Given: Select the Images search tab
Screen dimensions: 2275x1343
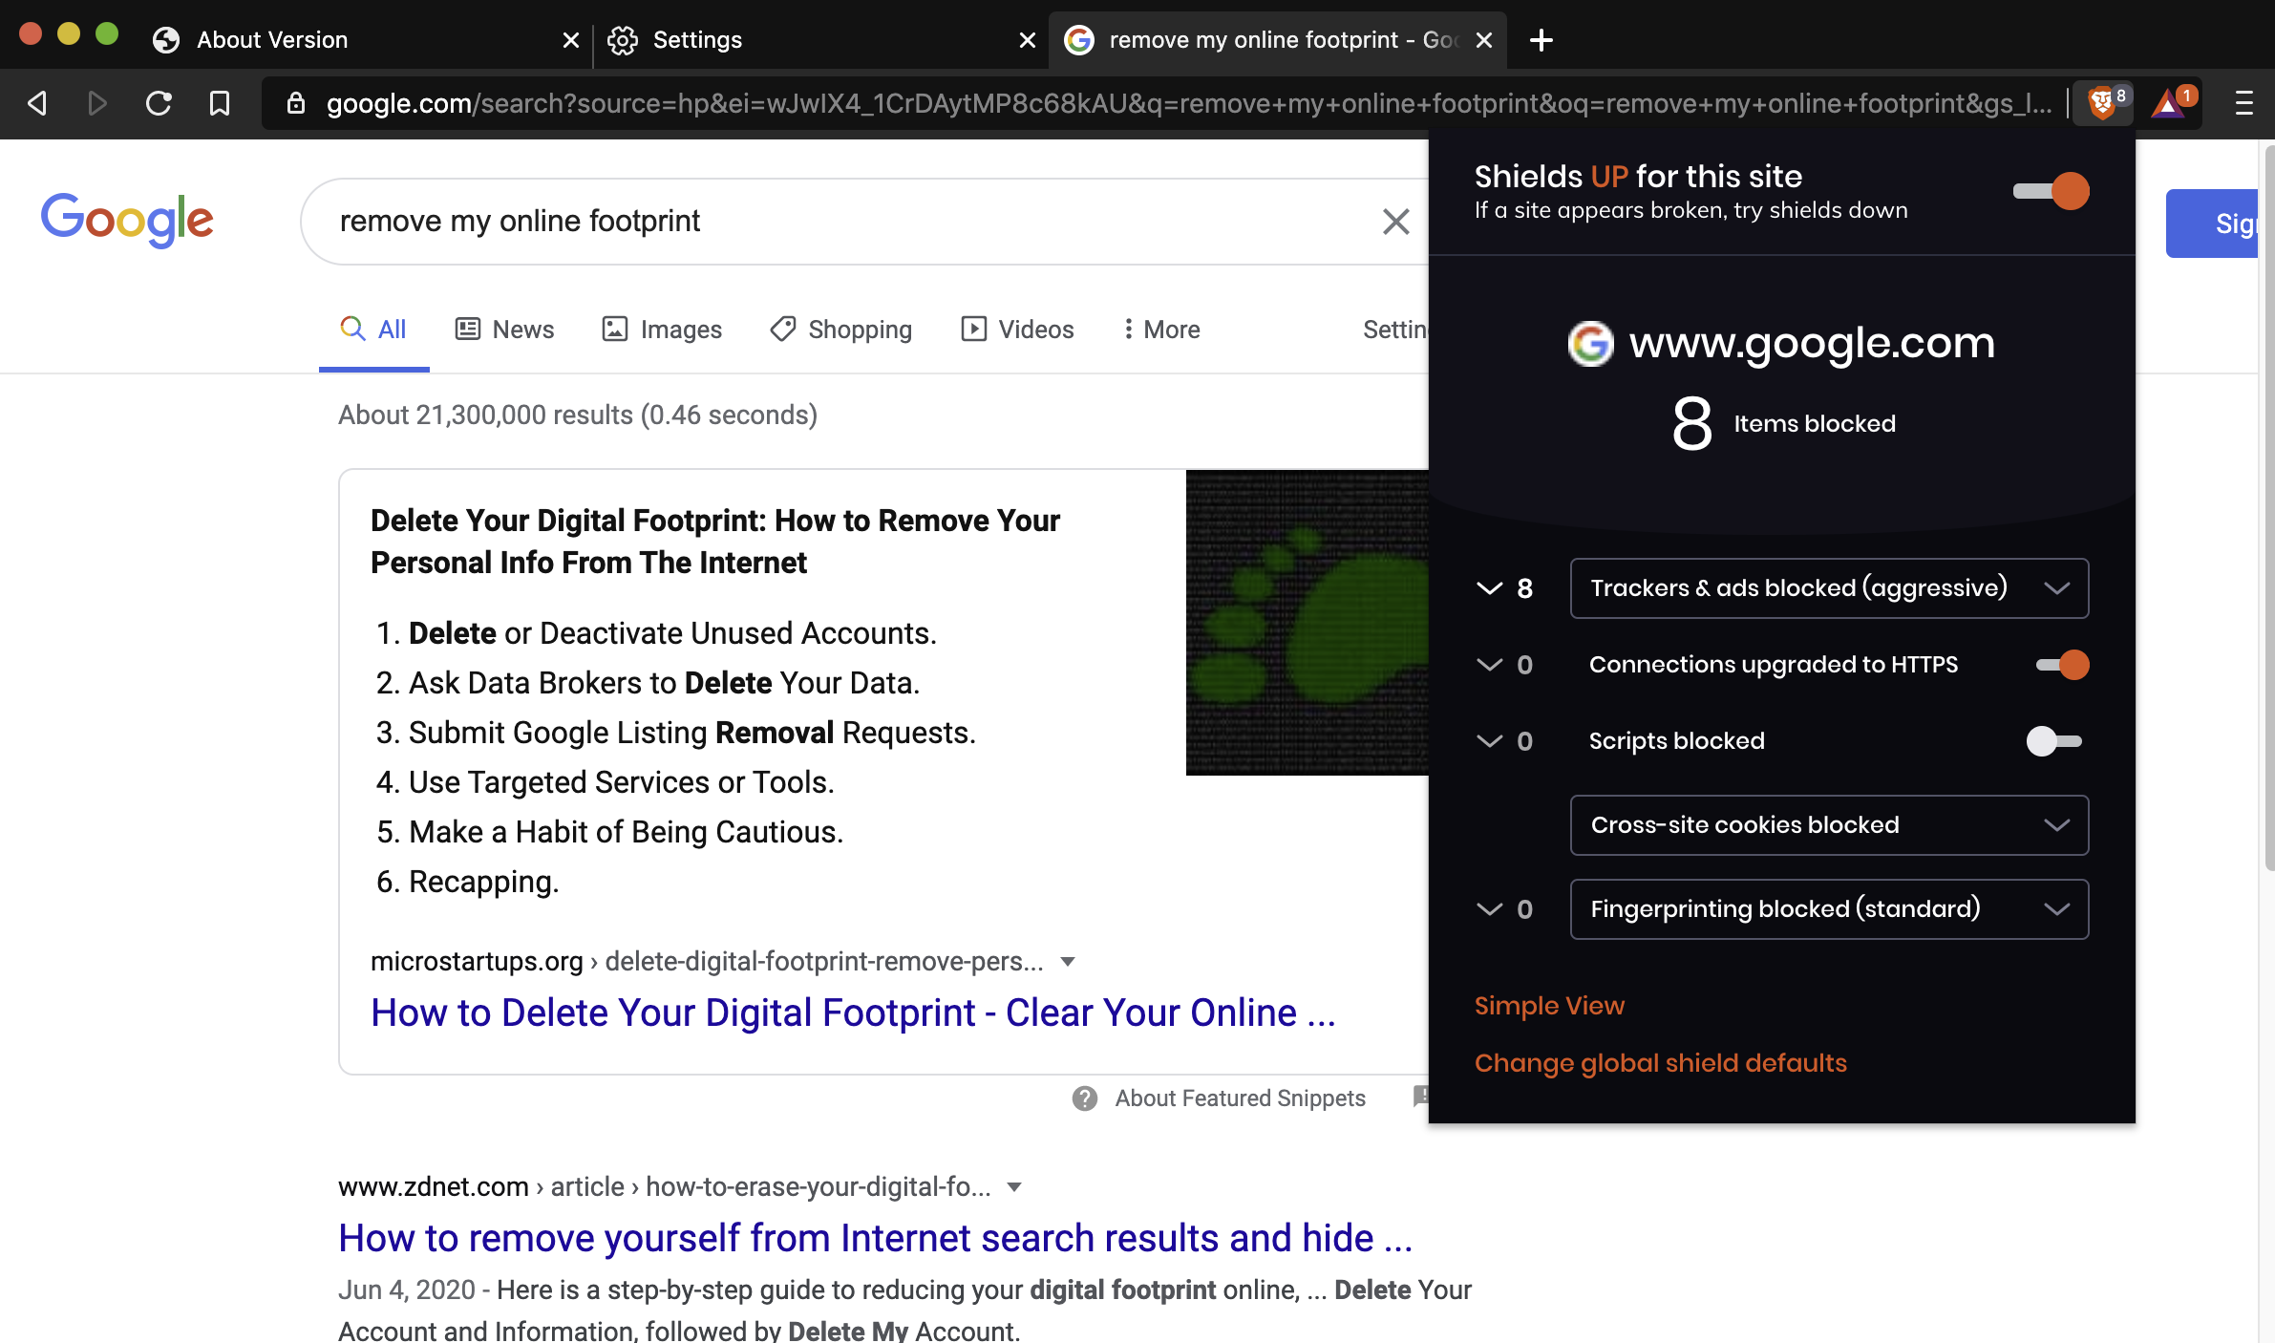Looking at the screenshot, I should (662, 330).
